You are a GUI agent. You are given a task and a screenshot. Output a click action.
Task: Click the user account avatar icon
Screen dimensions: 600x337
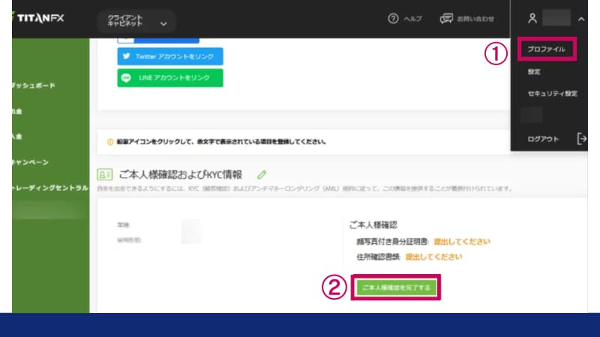click(x=532, y=19)
